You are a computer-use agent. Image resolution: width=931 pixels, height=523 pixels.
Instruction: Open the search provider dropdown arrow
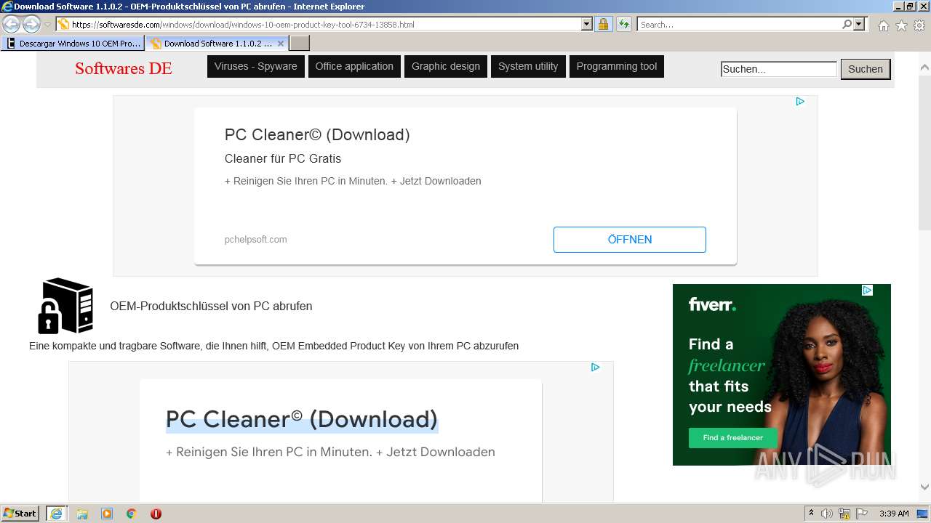[x=859, y=24]
